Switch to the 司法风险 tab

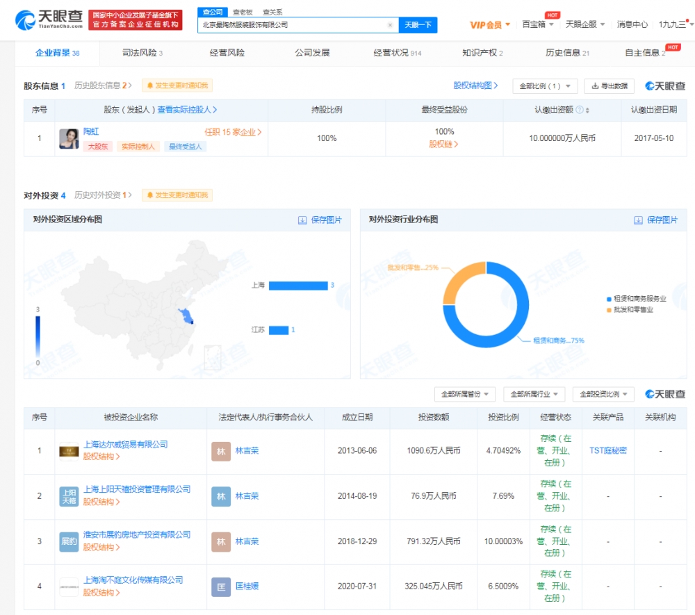tap(142, 53)
